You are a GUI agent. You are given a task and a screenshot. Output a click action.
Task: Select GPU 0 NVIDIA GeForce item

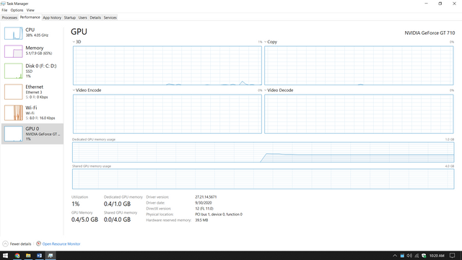click(x=32, y=134)
